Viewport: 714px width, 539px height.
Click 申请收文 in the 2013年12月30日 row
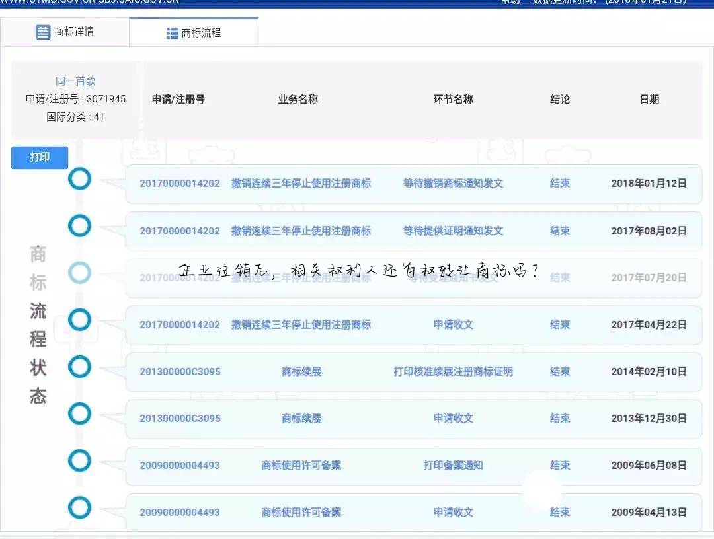(x=453, y=419)
